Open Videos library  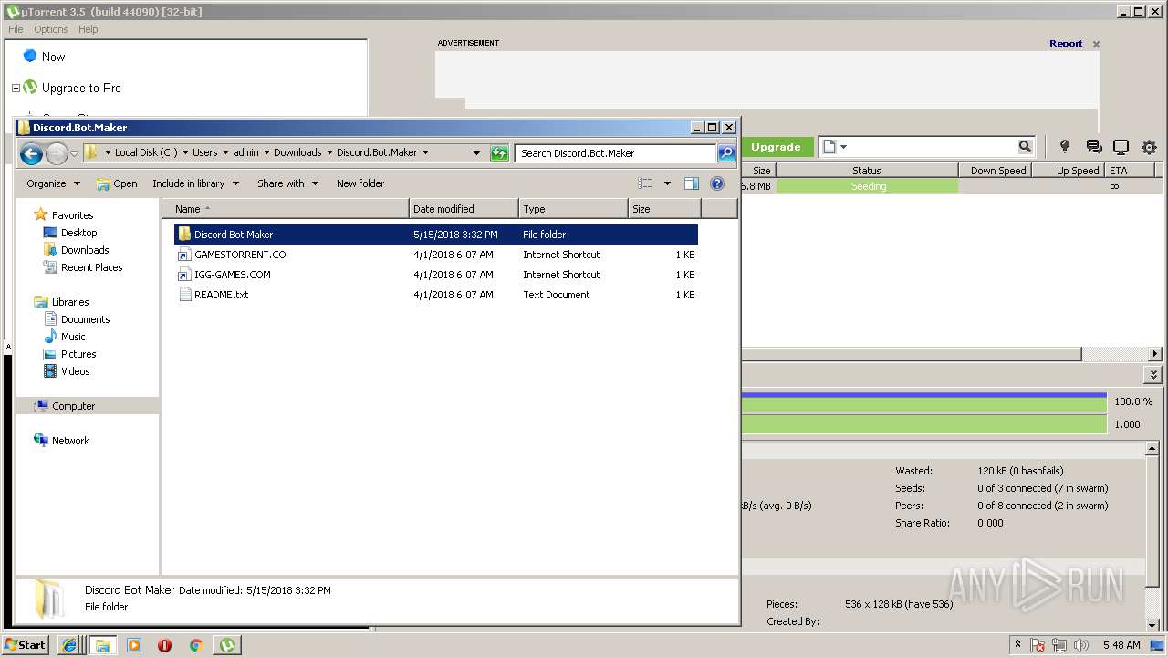[x=75, y=371]
